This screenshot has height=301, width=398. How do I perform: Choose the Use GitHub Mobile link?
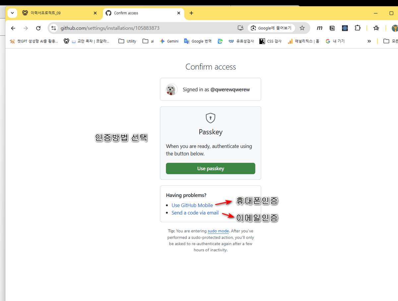[192, 205]
